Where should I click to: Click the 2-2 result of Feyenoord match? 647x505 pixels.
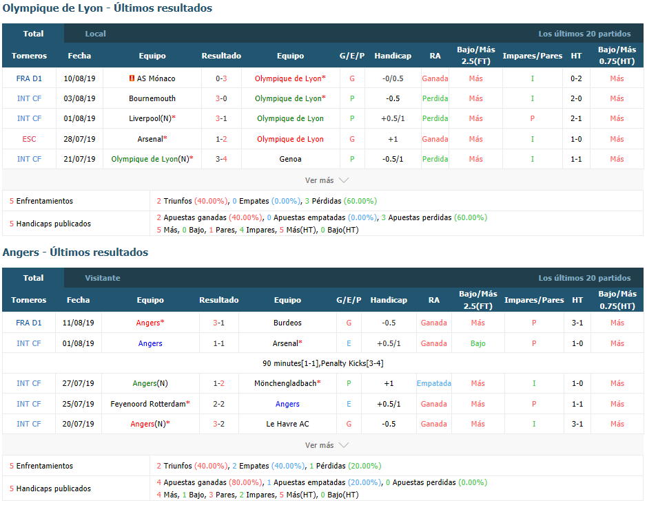click(218, 404)
